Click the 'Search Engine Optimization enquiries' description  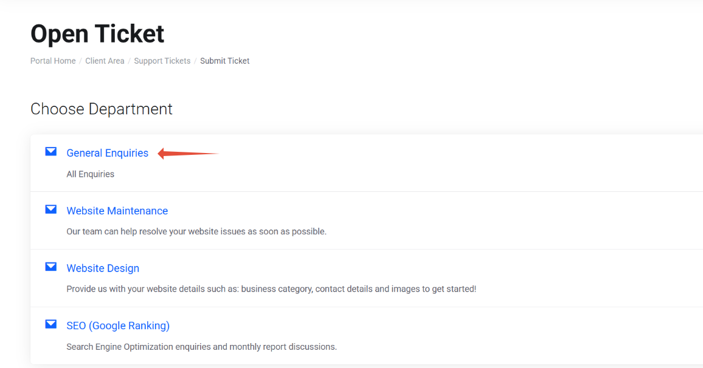coord(201,347)
